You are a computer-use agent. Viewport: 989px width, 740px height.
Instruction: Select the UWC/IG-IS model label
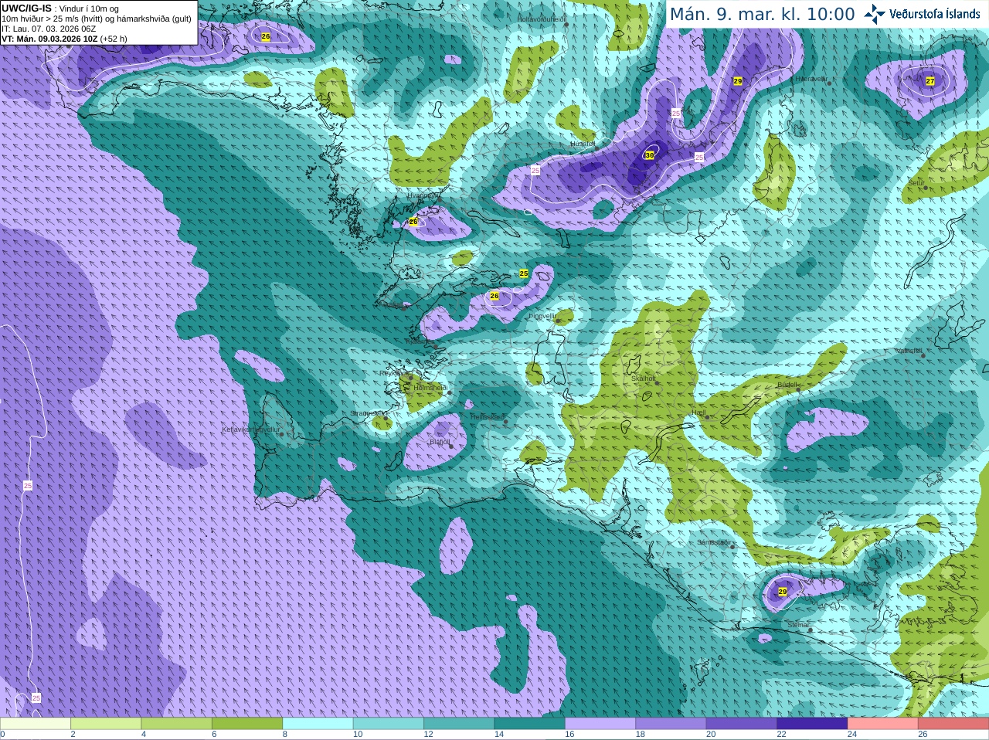point(26,8)
